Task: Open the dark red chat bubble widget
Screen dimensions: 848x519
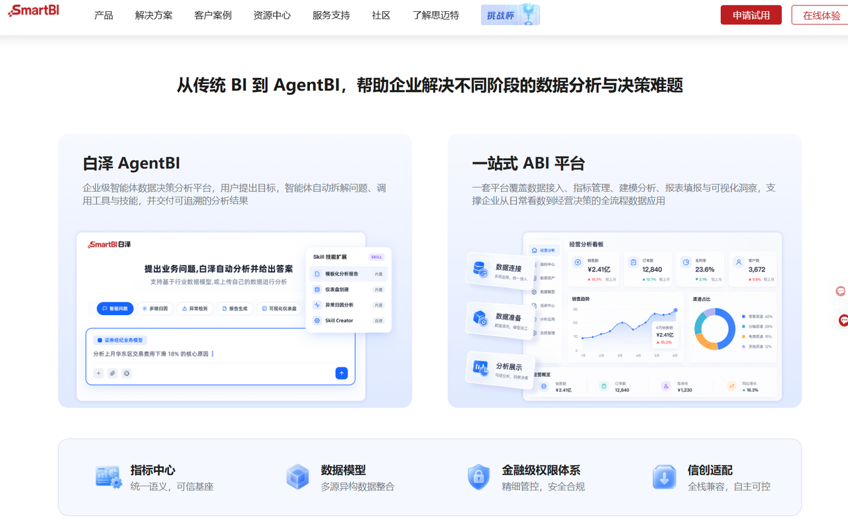Action: point(843,320)
